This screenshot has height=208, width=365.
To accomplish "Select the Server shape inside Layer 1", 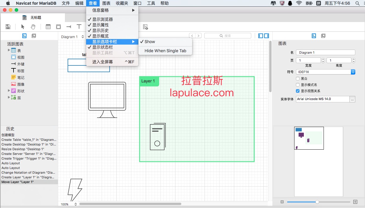I will pos(158,136).
